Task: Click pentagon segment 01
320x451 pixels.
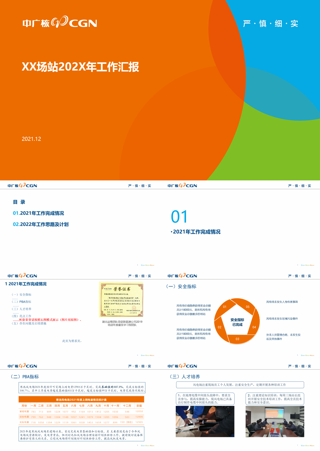Action: pos(225,307)
